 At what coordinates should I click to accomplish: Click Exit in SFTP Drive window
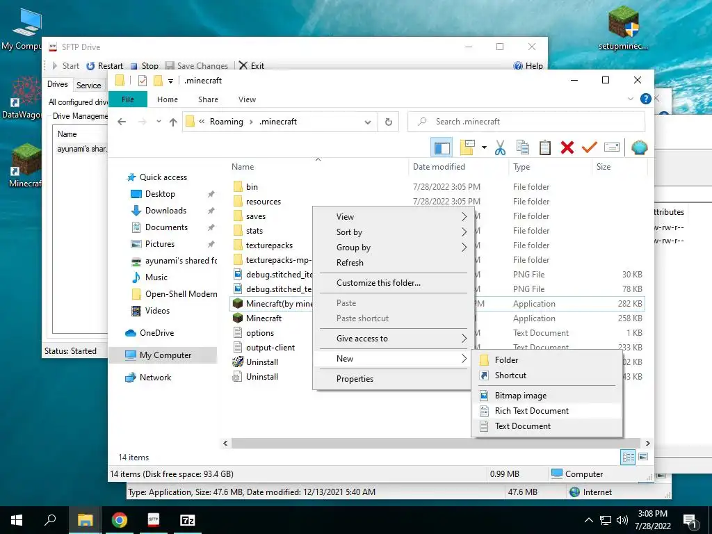(252, 66)
